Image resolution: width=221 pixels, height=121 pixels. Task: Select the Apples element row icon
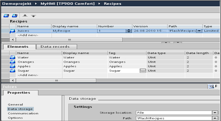click(x=12, y=66)
